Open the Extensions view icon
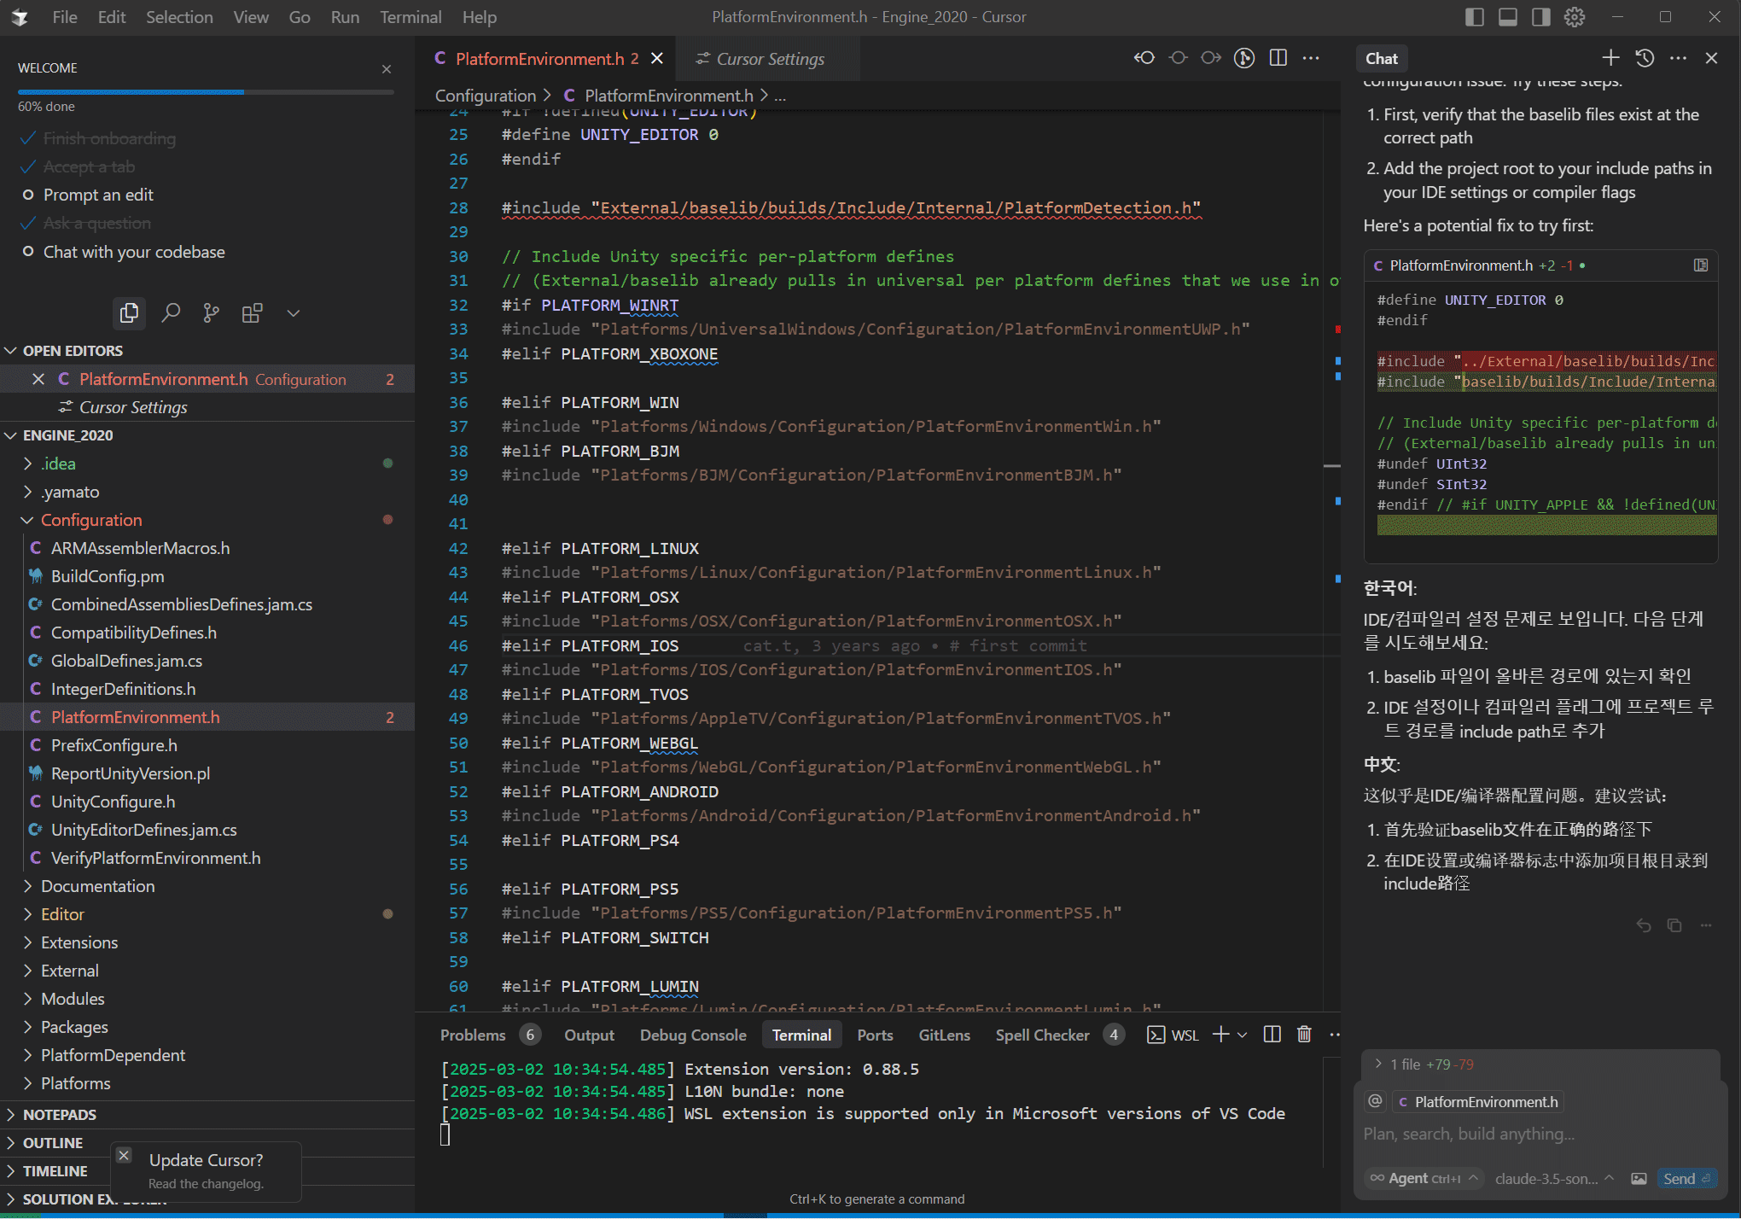This screenshot has width=1741, height=1219. pos(252,313)
